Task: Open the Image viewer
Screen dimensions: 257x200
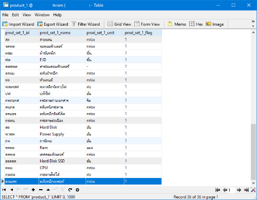Action: point(215,24)
